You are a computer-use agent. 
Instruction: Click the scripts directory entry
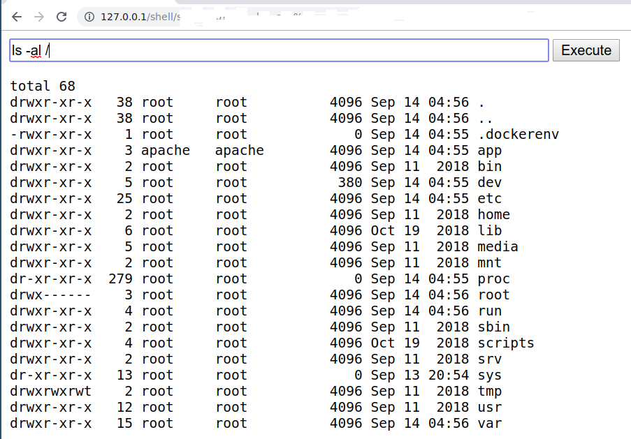coord(506,343)
